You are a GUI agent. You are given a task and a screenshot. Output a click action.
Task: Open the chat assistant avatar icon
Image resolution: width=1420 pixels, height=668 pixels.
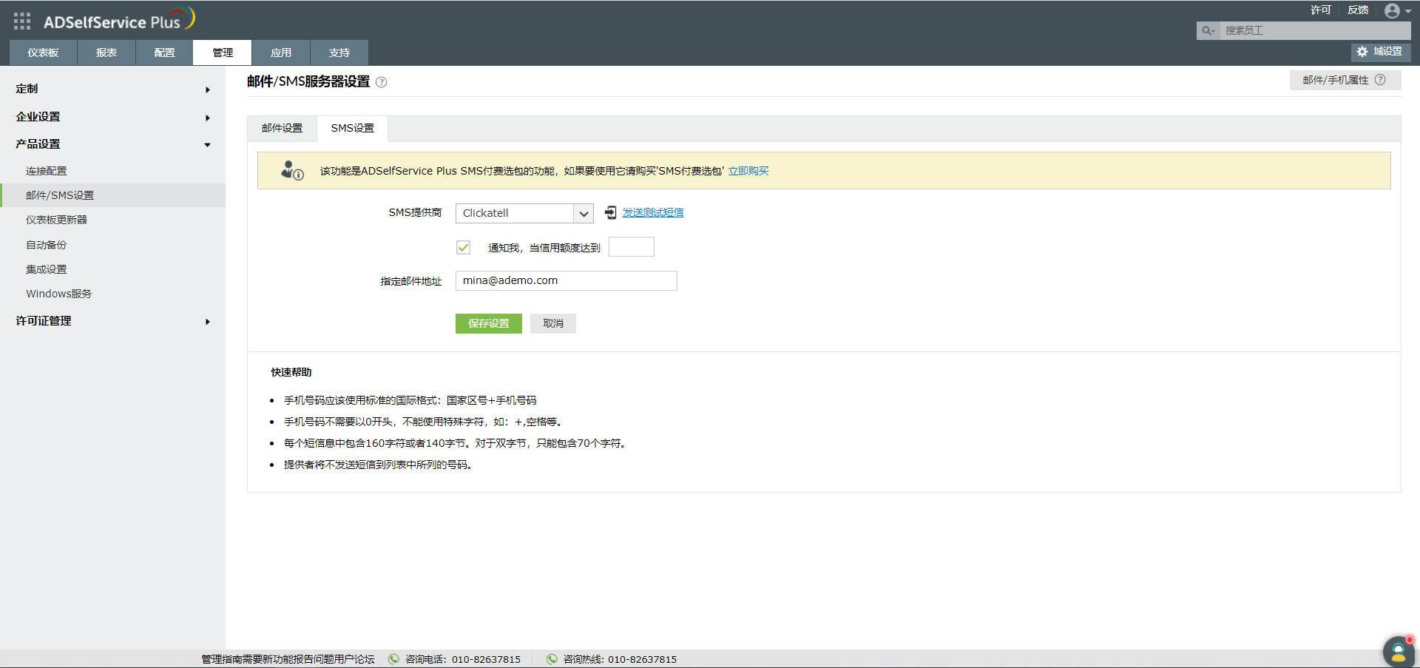1399,652
